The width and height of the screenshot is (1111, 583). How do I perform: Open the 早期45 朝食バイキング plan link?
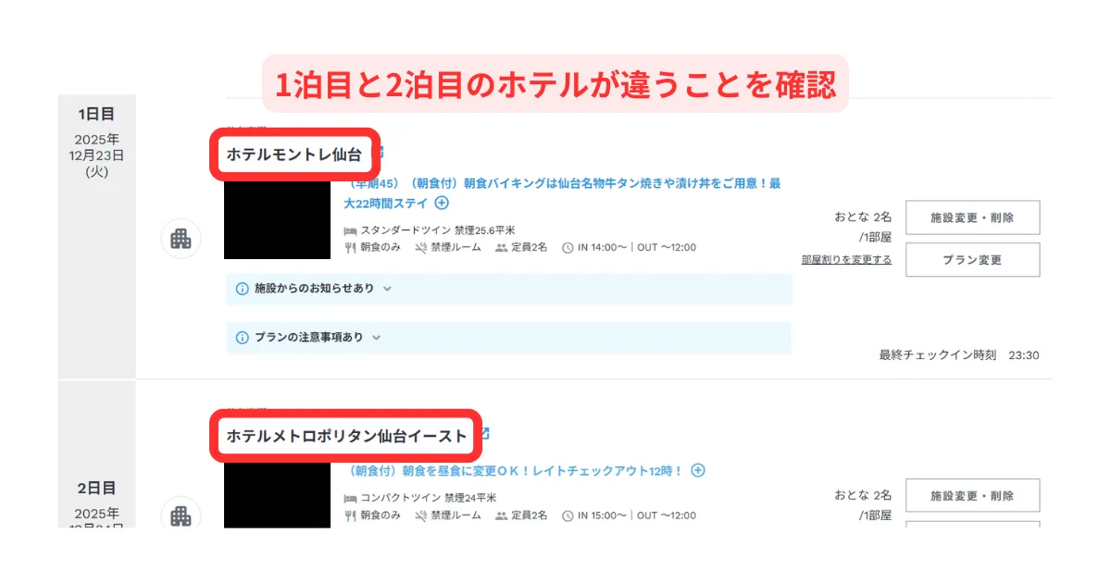pos(564,192)
